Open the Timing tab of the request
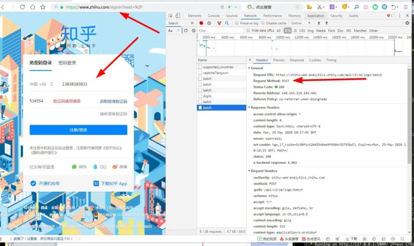This screenshot has height=246, width=414. click(331, 60)
